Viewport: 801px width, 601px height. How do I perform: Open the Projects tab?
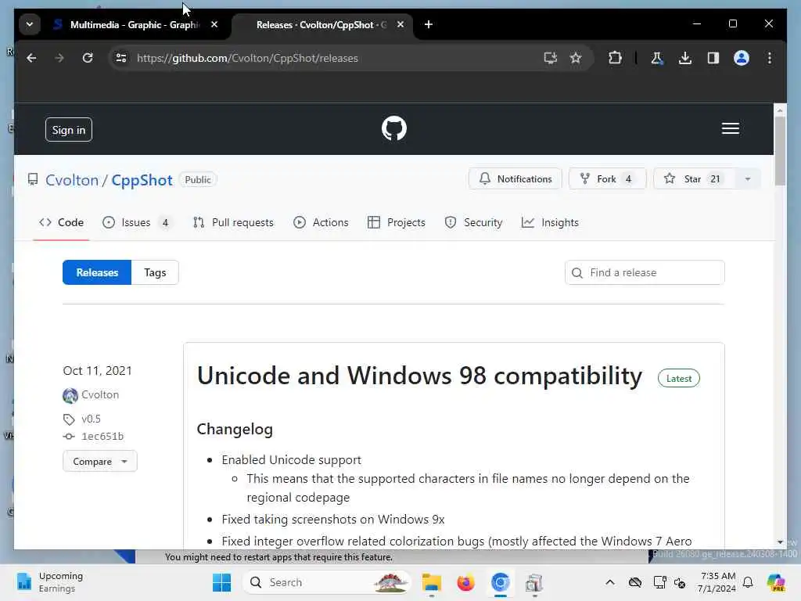397,223
